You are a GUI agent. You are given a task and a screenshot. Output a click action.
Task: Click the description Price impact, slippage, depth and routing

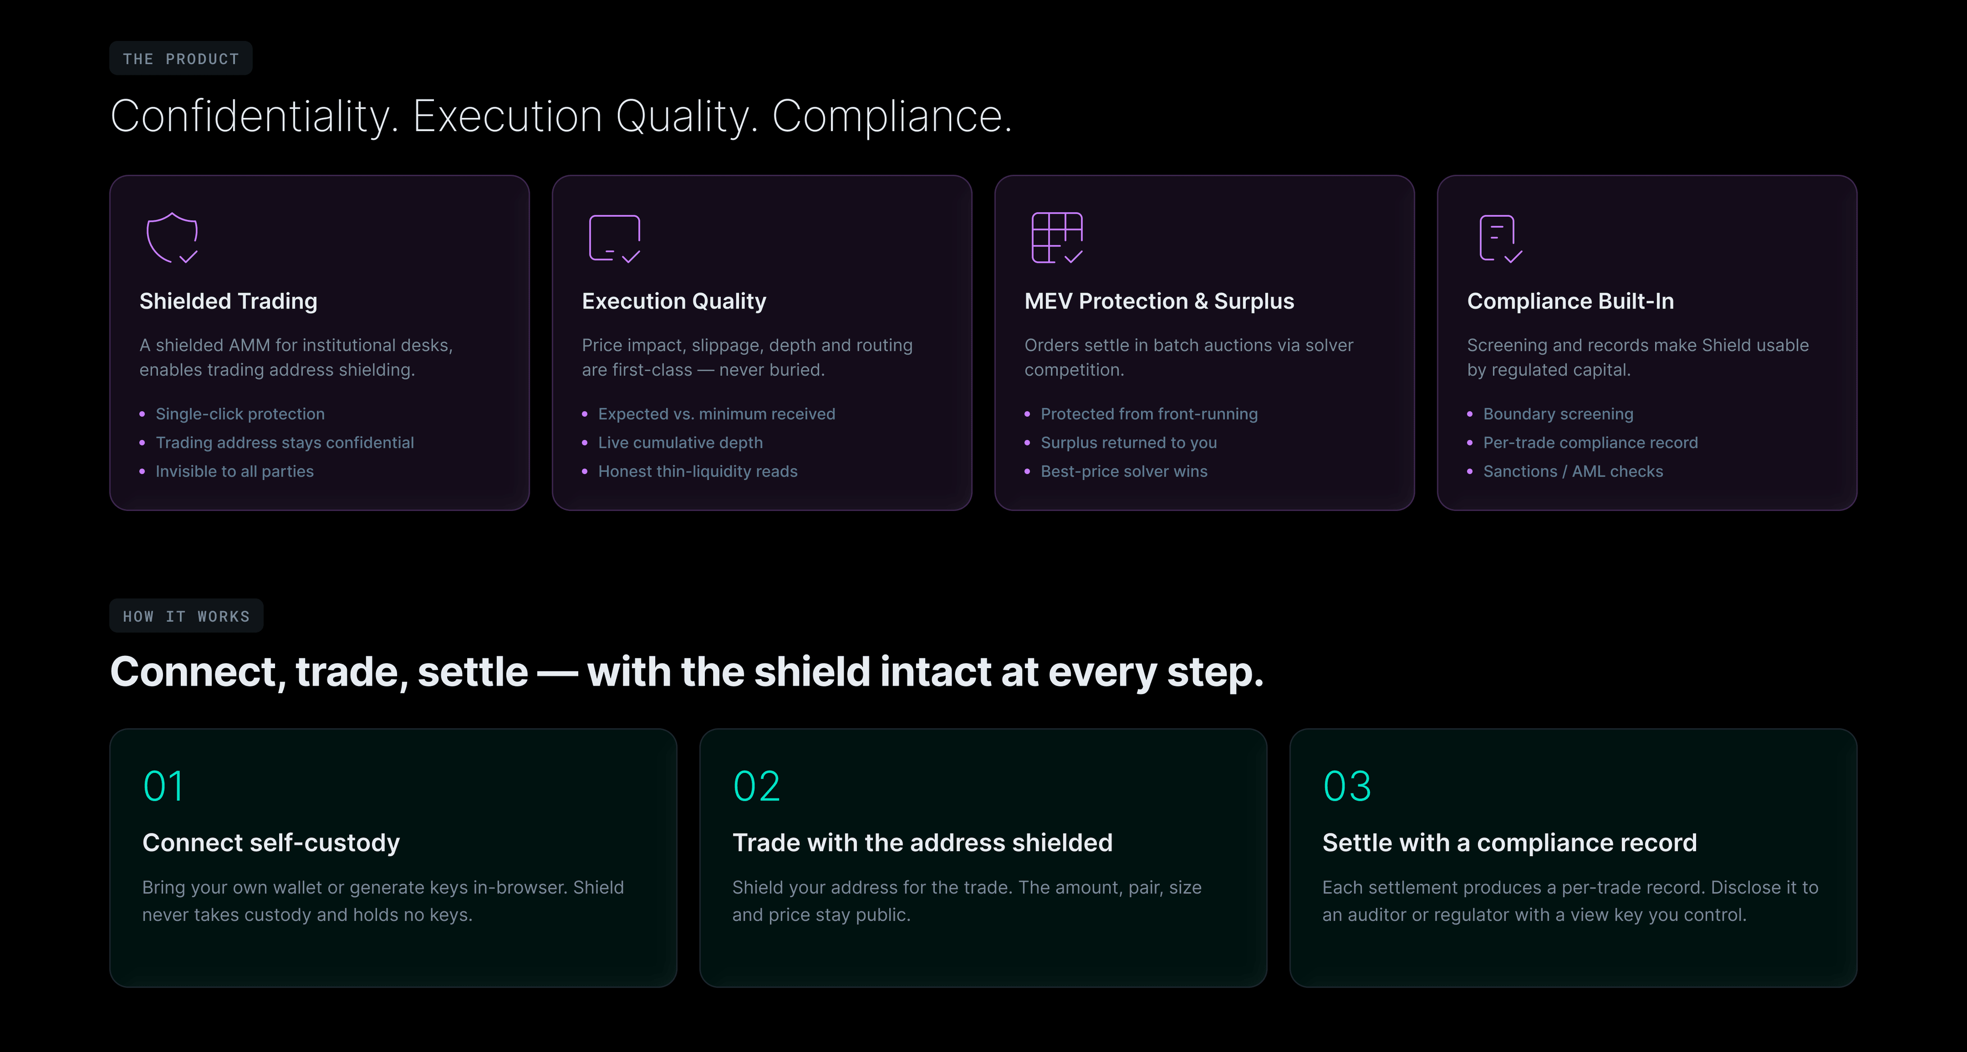click(747, 358)
